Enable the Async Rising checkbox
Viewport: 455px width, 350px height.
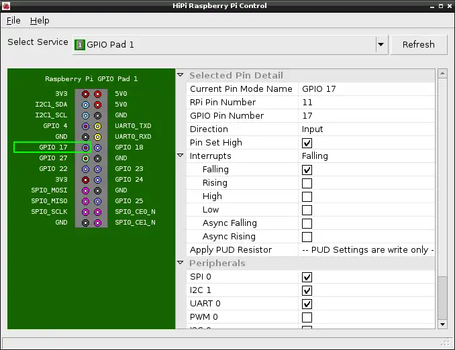coord(307,237)
